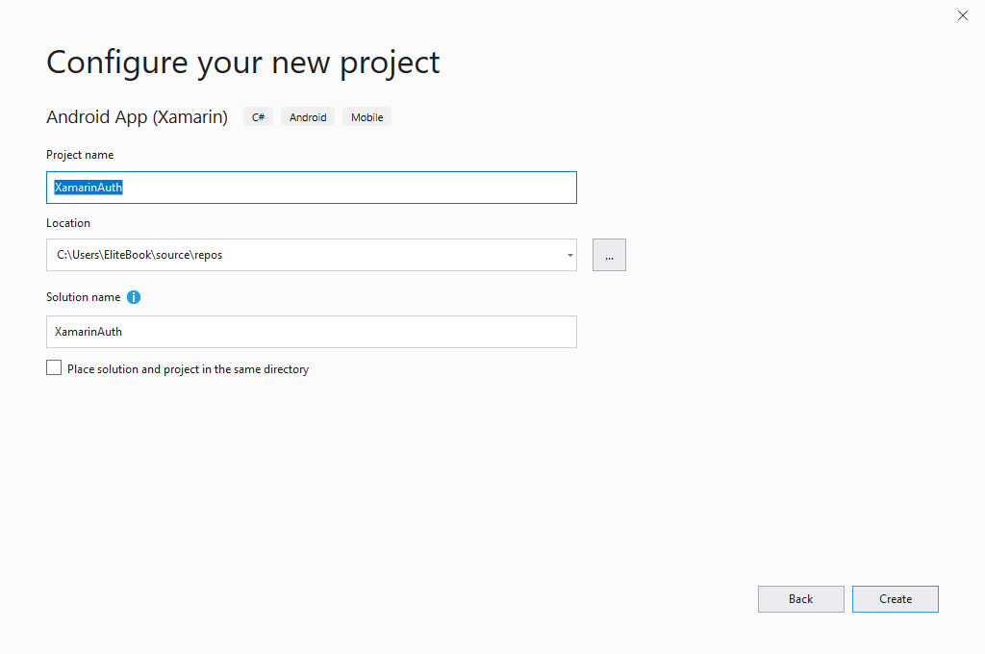Click the info icon beside Solution name
This screenshot has height=654, width=985.
pos(134,297)
